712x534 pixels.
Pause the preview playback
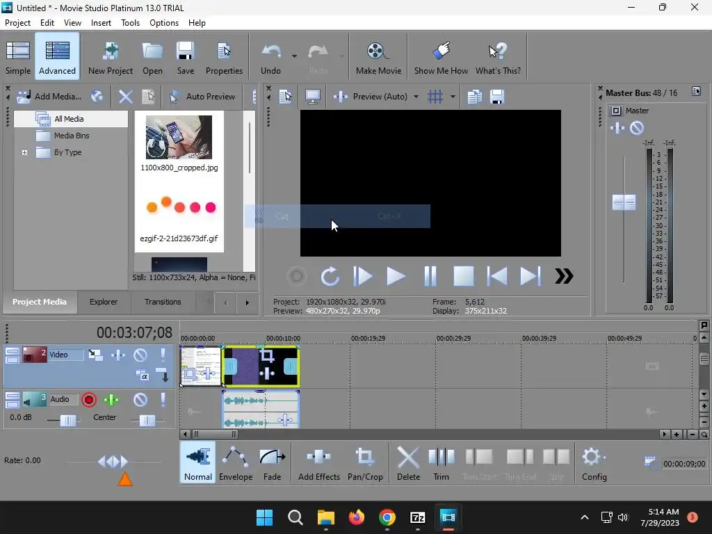pyautogui.click(x=430, y=276)
